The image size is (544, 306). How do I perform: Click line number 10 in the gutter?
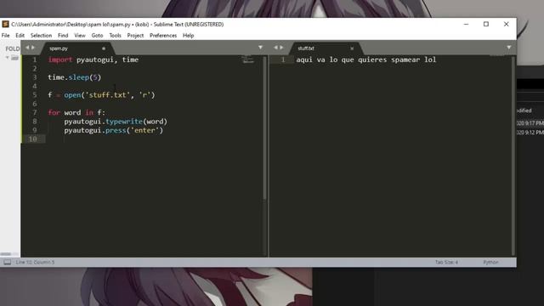(32, 139)
